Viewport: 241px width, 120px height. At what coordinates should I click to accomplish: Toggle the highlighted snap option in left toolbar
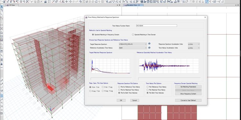click(2, 96)
